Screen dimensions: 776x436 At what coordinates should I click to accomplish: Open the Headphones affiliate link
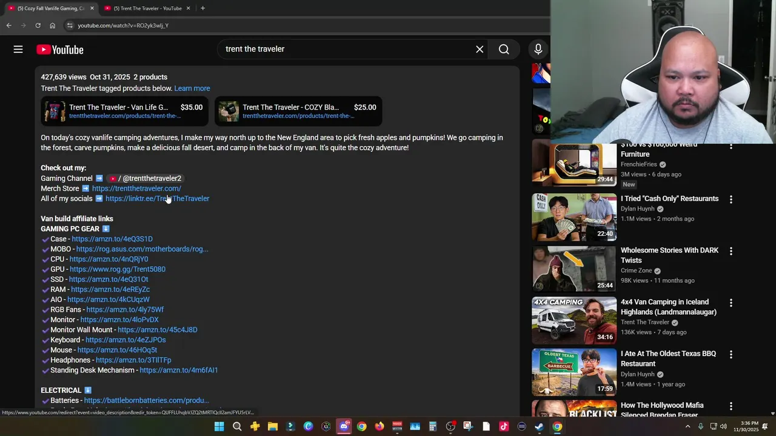coord(133,360)
